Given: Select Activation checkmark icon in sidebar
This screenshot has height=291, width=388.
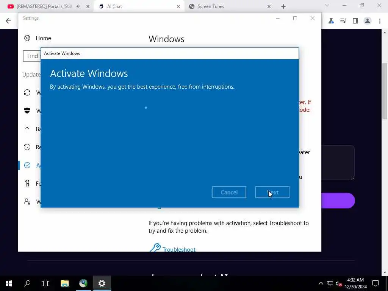Looking at the screenshot, I should click(x=27, y=165).
